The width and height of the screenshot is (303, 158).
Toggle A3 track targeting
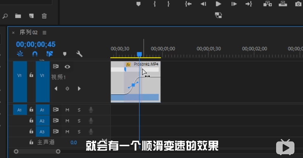[43, 131]
